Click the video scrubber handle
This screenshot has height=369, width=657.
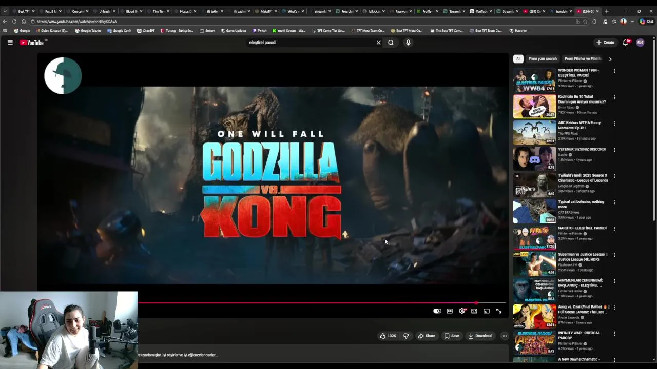click(476, 303)
